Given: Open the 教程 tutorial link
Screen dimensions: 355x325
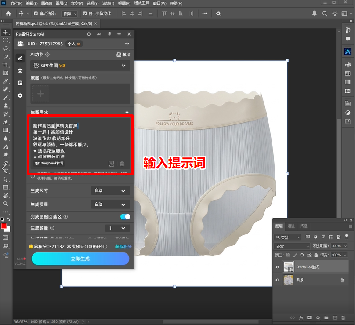Looking at the screenshot, I should pos(123,55).
